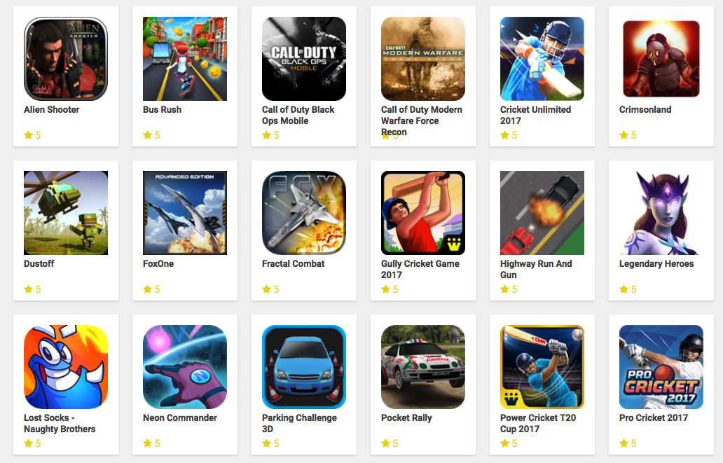This screenshot has width=723, height=463.
Task: Open the Highway Run And Gun title
Action: (x=536, y=269)
